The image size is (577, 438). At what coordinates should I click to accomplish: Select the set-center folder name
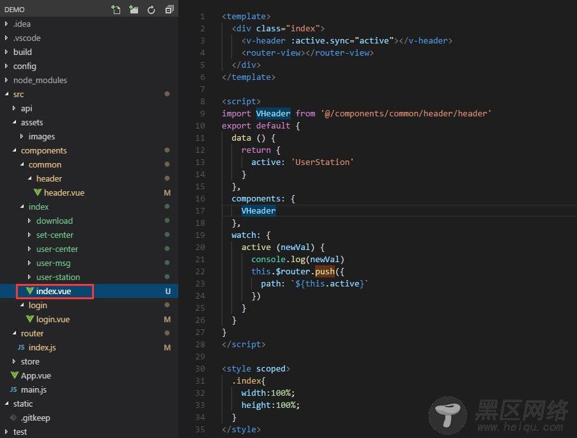pyautogui.click(x=55, y=235)
